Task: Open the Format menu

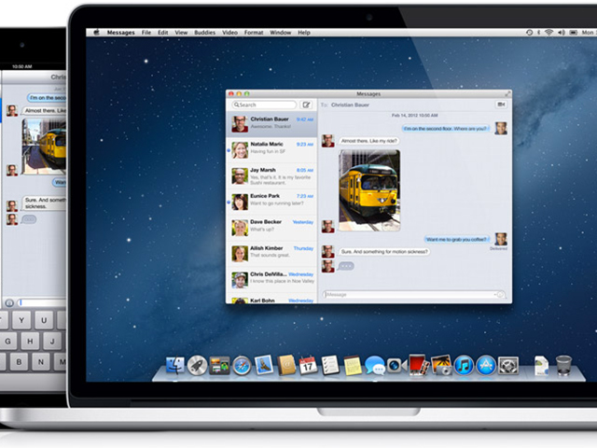Action: tap(254, 33)
